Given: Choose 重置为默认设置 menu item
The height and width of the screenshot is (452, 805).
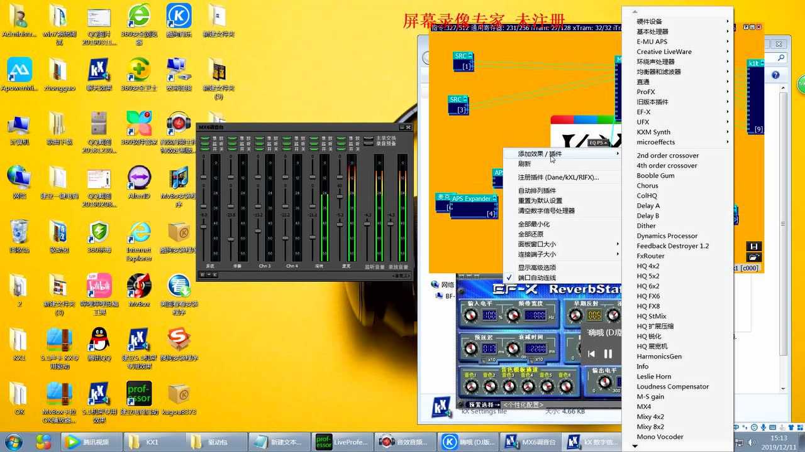Looking at the screenshot, I should tap(562, 200).
